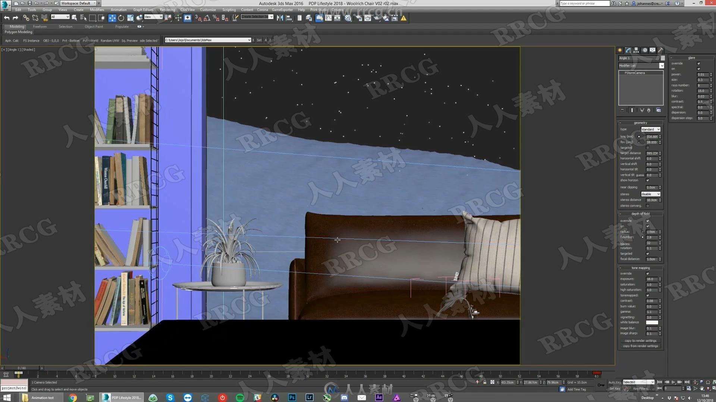Click copy to render settings button
The width and height of the screenshot is (716, 402).
(x=640, y=341)
